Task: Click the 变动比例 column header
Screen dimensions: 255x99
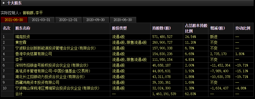Action: pyautogui.click(x=243, y=28)
